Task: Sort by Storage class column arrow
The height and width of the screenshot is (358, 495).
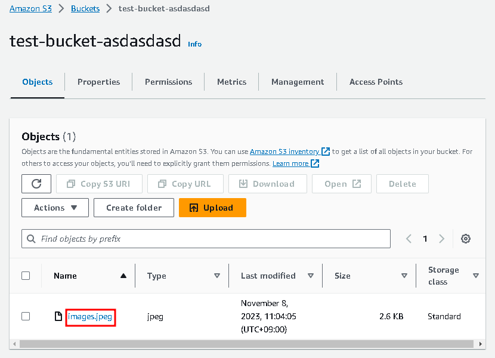Action: tap(476, 276)
